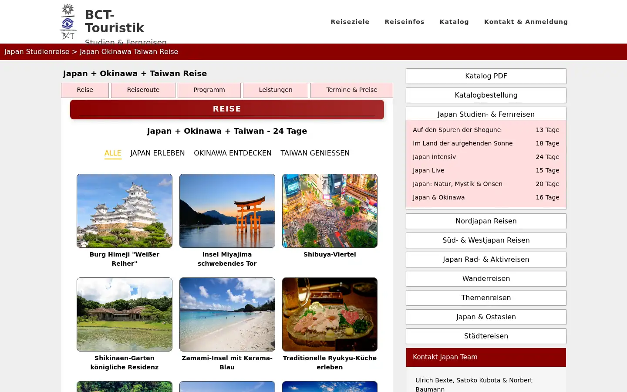Expand Japan Rad- & Aktivreisen section
Viewport: 627px width, 392px height.
486,260
